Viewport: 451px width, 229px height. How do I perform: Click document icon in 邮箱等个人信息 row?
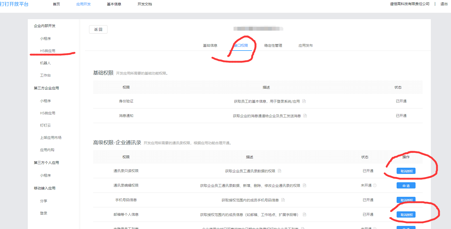304,214
